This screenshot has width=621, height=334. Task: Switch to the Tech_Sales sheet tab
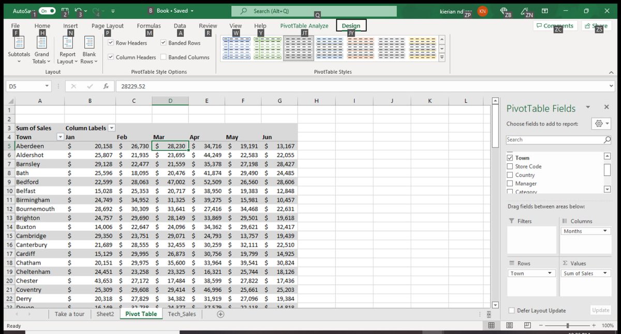pos(182,314)
